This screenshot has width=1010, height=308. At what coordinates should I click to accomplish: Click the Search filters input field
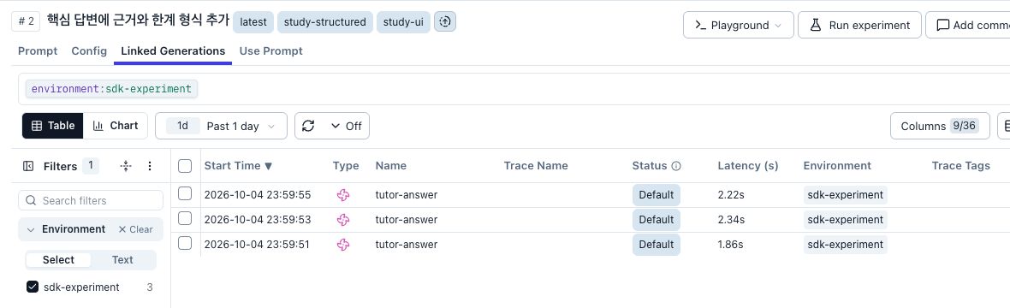[x=91, y=200]
